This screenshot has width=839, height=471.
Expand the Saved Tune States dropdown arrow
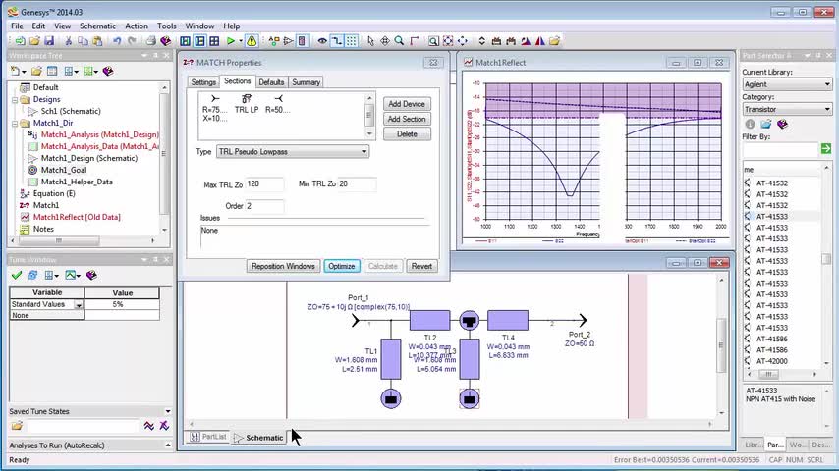click(x=167, y=412)
